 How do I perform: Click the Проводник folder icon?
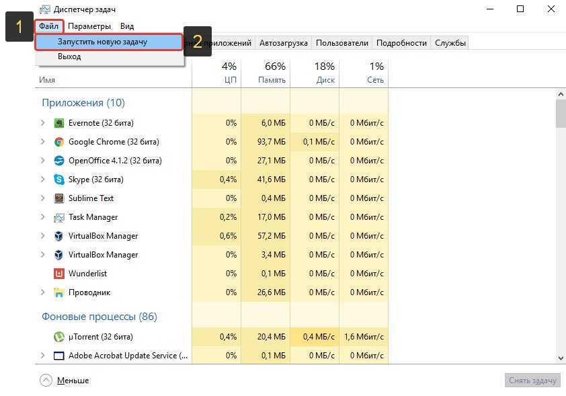[59, 292]
